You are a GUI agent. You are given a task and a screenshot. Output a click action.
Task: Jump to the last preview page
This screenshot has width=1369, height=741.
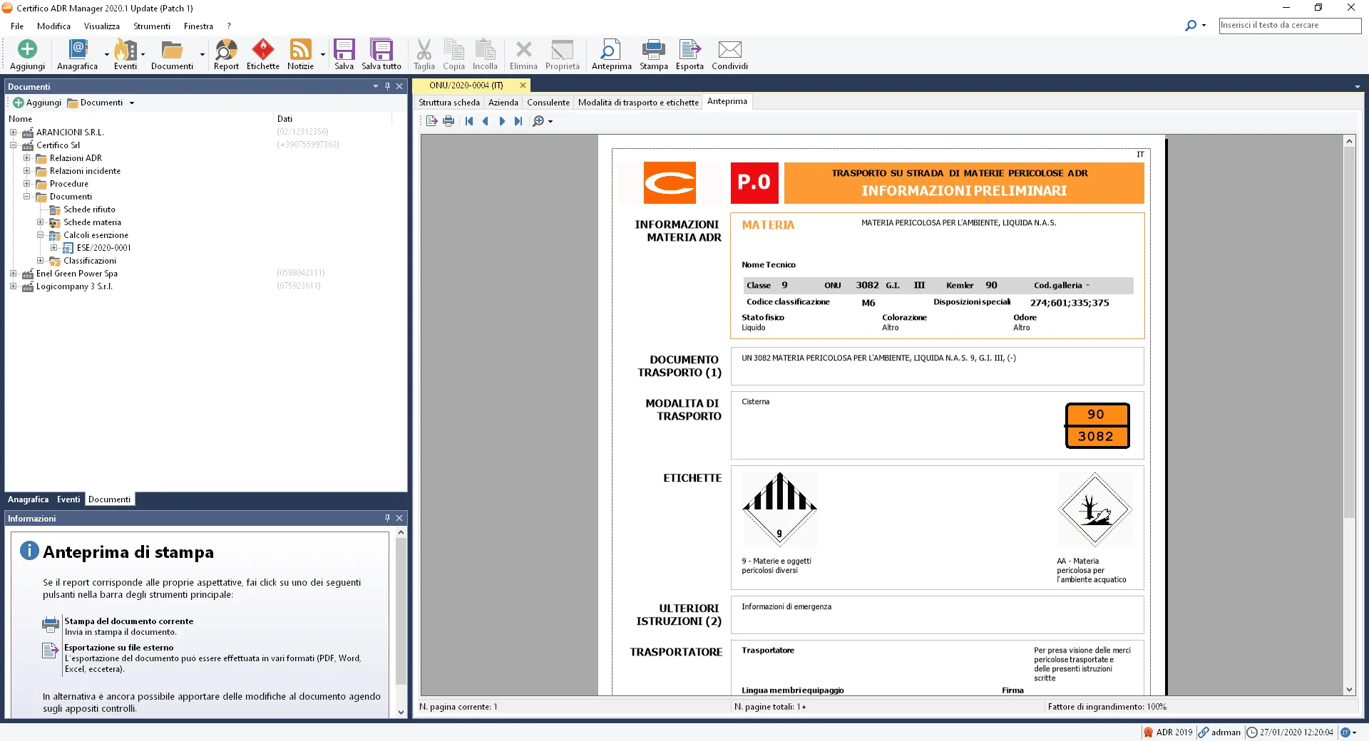tap(518, 121)
